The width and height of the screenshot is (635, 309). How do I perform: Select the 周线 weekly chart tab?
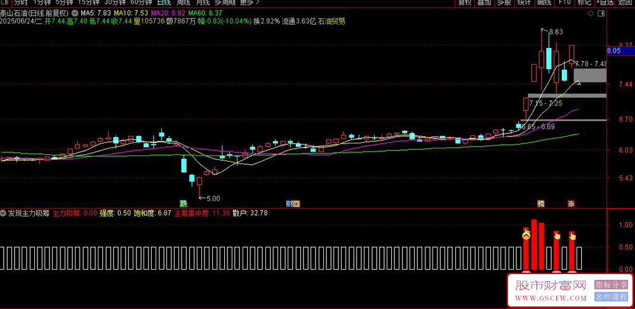[x=183, y=2]
